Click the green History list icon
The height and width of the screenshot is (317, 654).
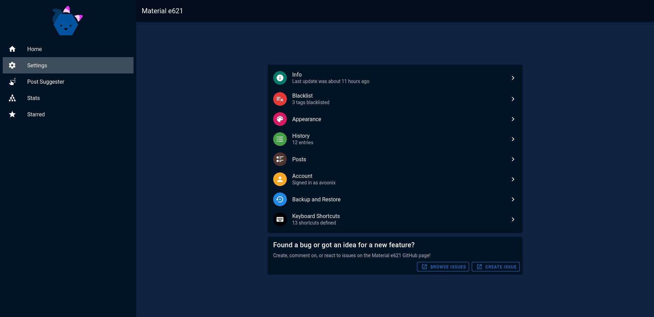click(280, 139)
